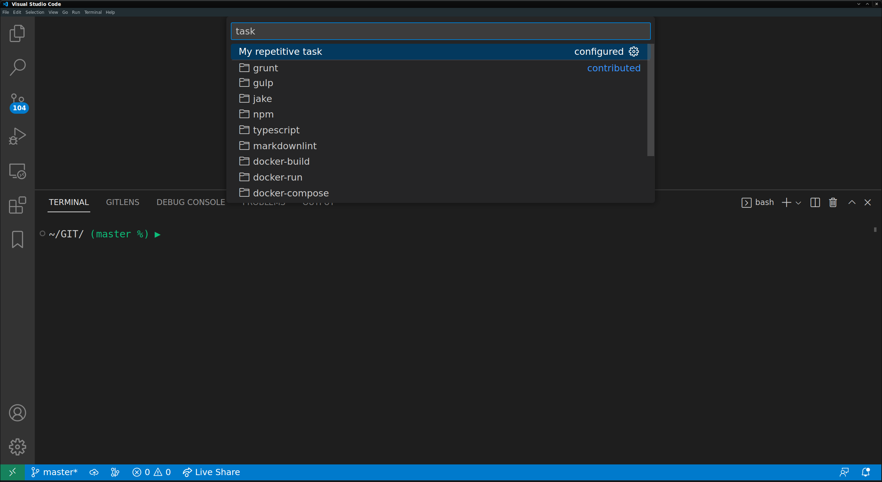Expand the docker-build task folder
This screenshot has height=482, width=882.
(x=439, y=162)
